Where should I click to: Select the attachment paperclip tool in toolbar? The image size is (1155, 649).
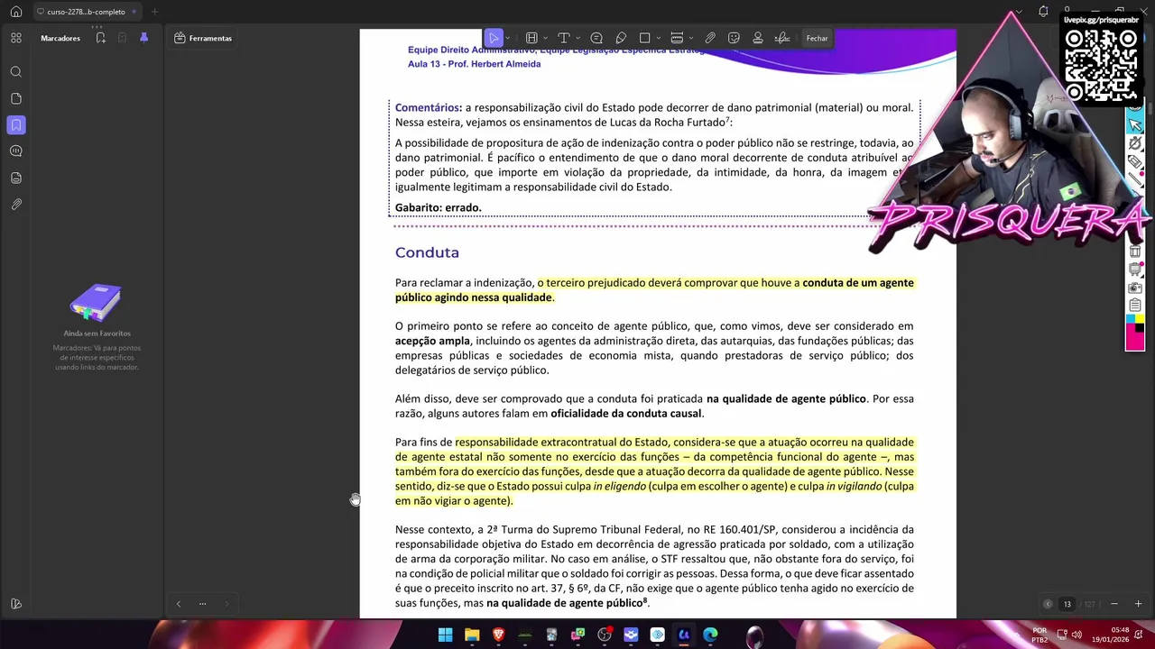(x=710, y=38)
